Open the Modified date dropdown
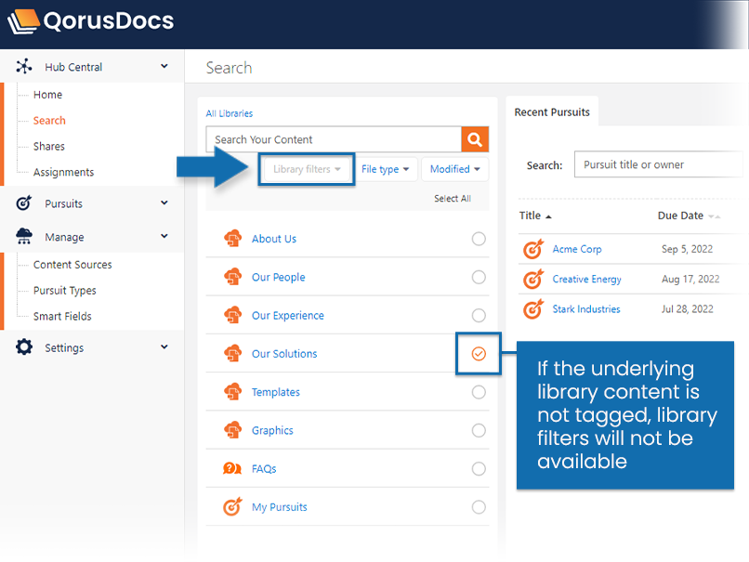Screen dimensions: 749x562 (x=454, y=169)
